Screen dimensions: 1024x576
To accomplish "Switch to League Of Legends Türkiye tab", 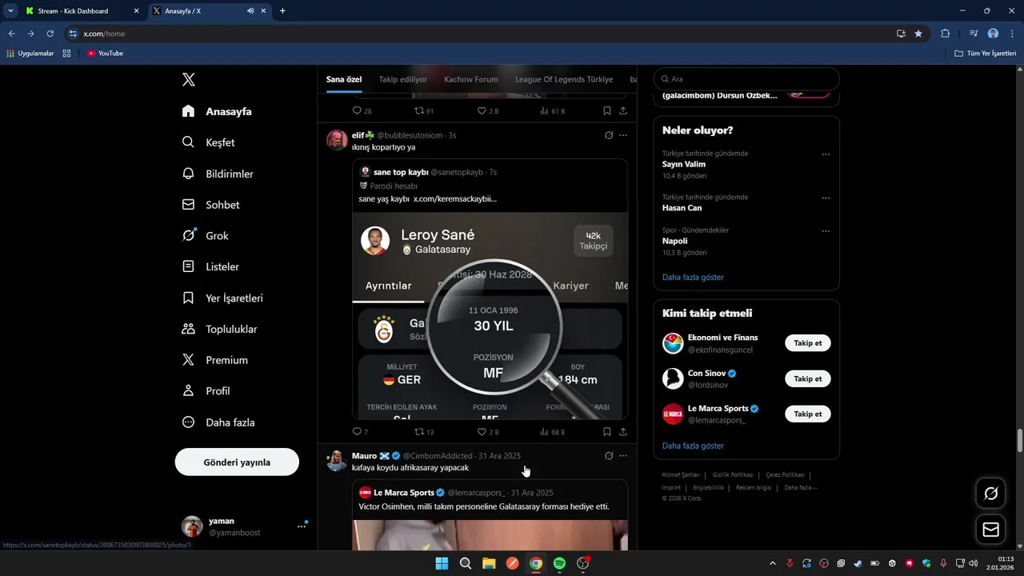I will click(x=564, y=79).
